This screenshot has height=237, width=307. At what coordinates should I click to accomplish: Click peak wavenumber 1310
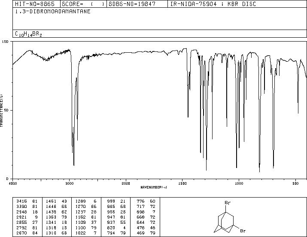pyautogui.click(x=51, y=233)
